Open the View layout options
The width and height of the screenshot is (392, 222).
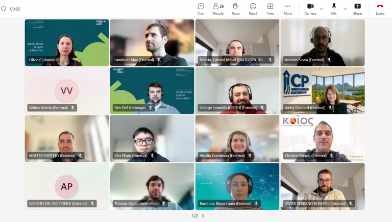pos(270,8)
